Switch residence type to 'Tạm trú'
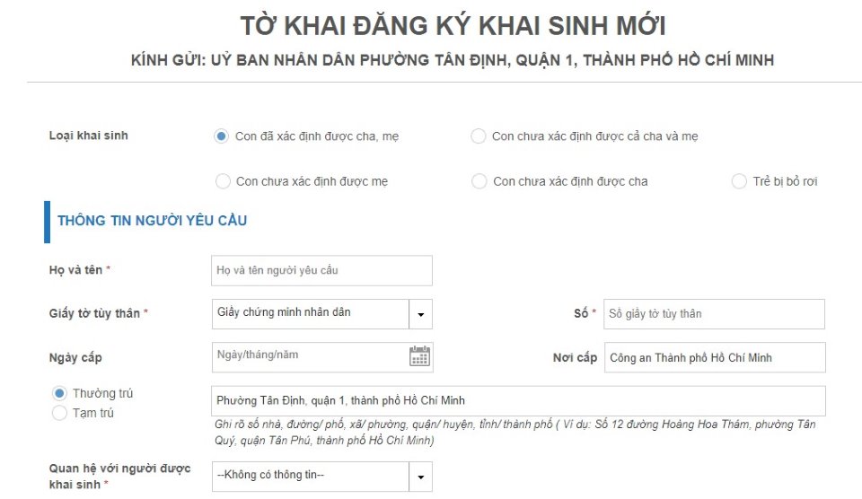This screenshot has width=862, height=499. (x=60, y=413)
